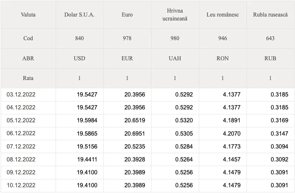The height and width of the screenshot is (193, 295).
Task: Select the Euro column header
Action: click(x=127, y=15)
